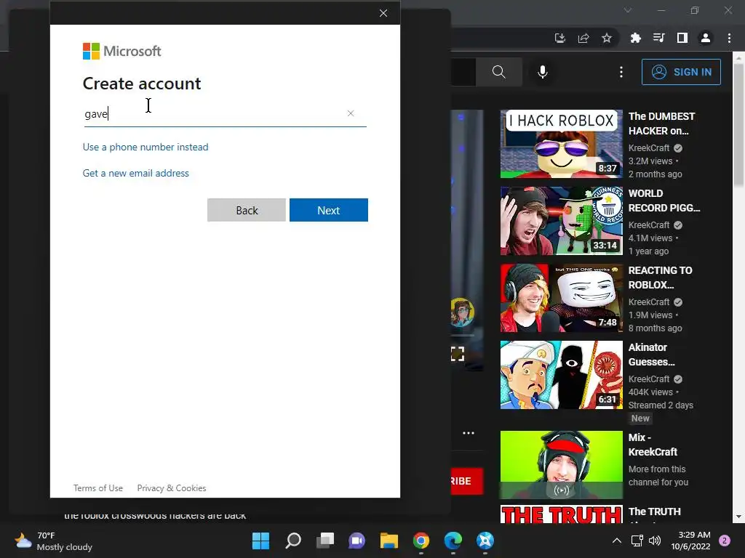
Task: Show hidden system tray icons
Action: pyautogui.click(x=616, y=541)
